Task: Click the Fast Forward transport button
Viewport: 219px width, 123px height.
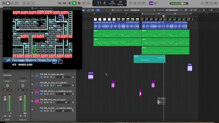Action: click(x=65, y=3)
